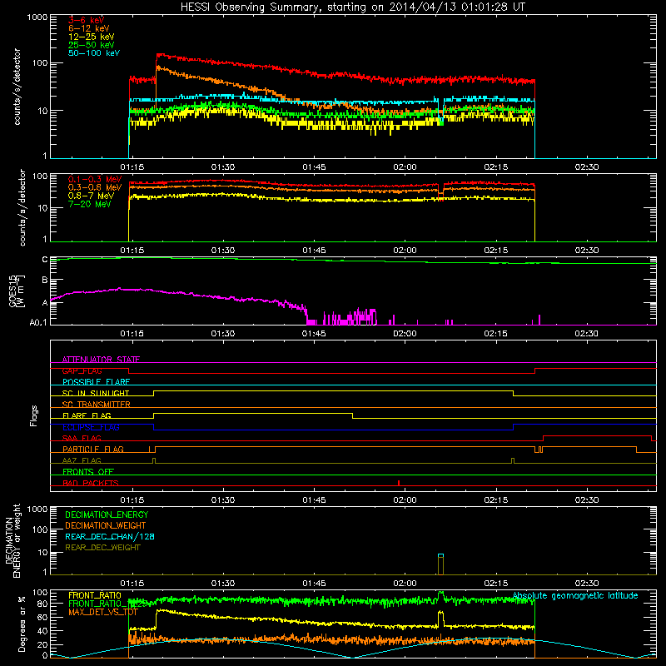Select the 50-100 keV legend label
666x666 pixels.
coord(94,53)
